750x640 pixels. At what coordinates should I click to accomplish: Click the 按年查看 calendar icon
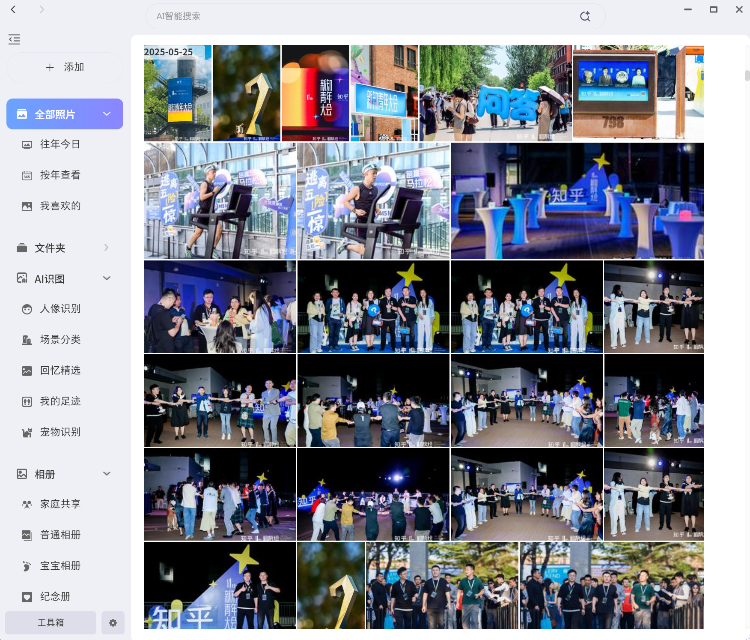(27, 176)
